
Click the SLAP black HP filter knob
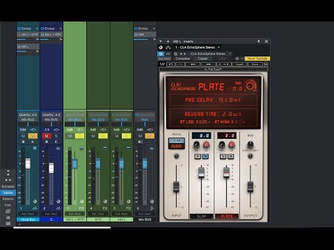pos(196,145)
